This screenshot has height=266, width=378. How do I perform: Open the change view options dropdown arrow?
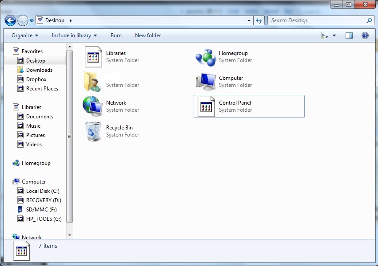[x=334, y=35]
